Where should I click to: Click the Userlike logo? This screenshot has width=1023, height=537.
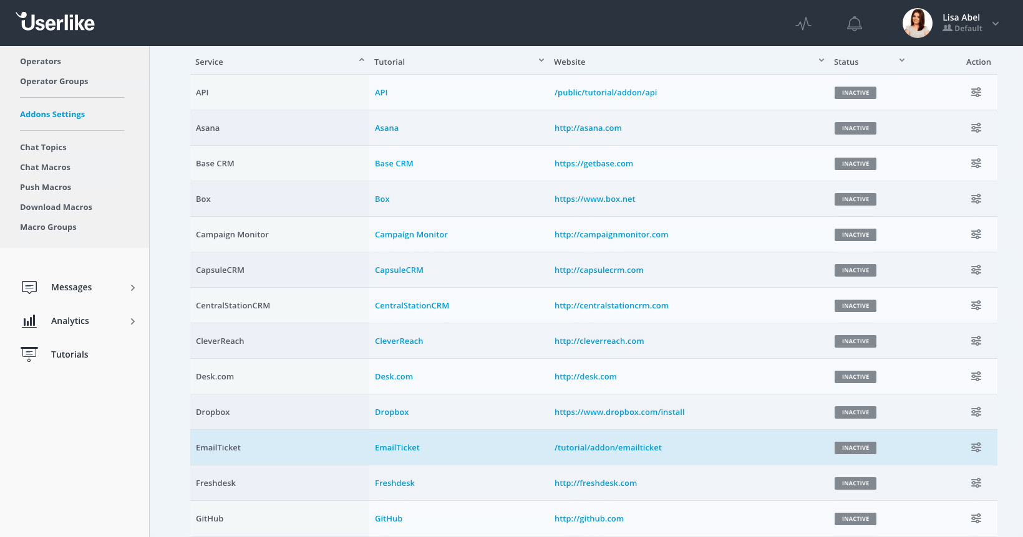point(56,22)
